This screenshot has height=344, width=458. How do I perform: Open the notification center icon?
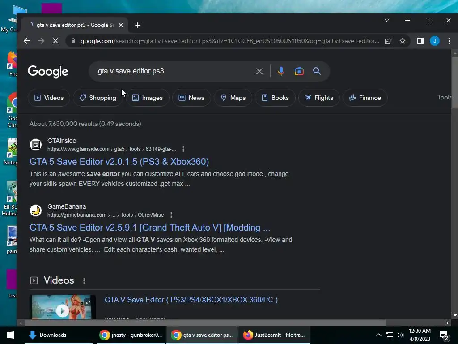pyautogui.click(x=444, y=336)
